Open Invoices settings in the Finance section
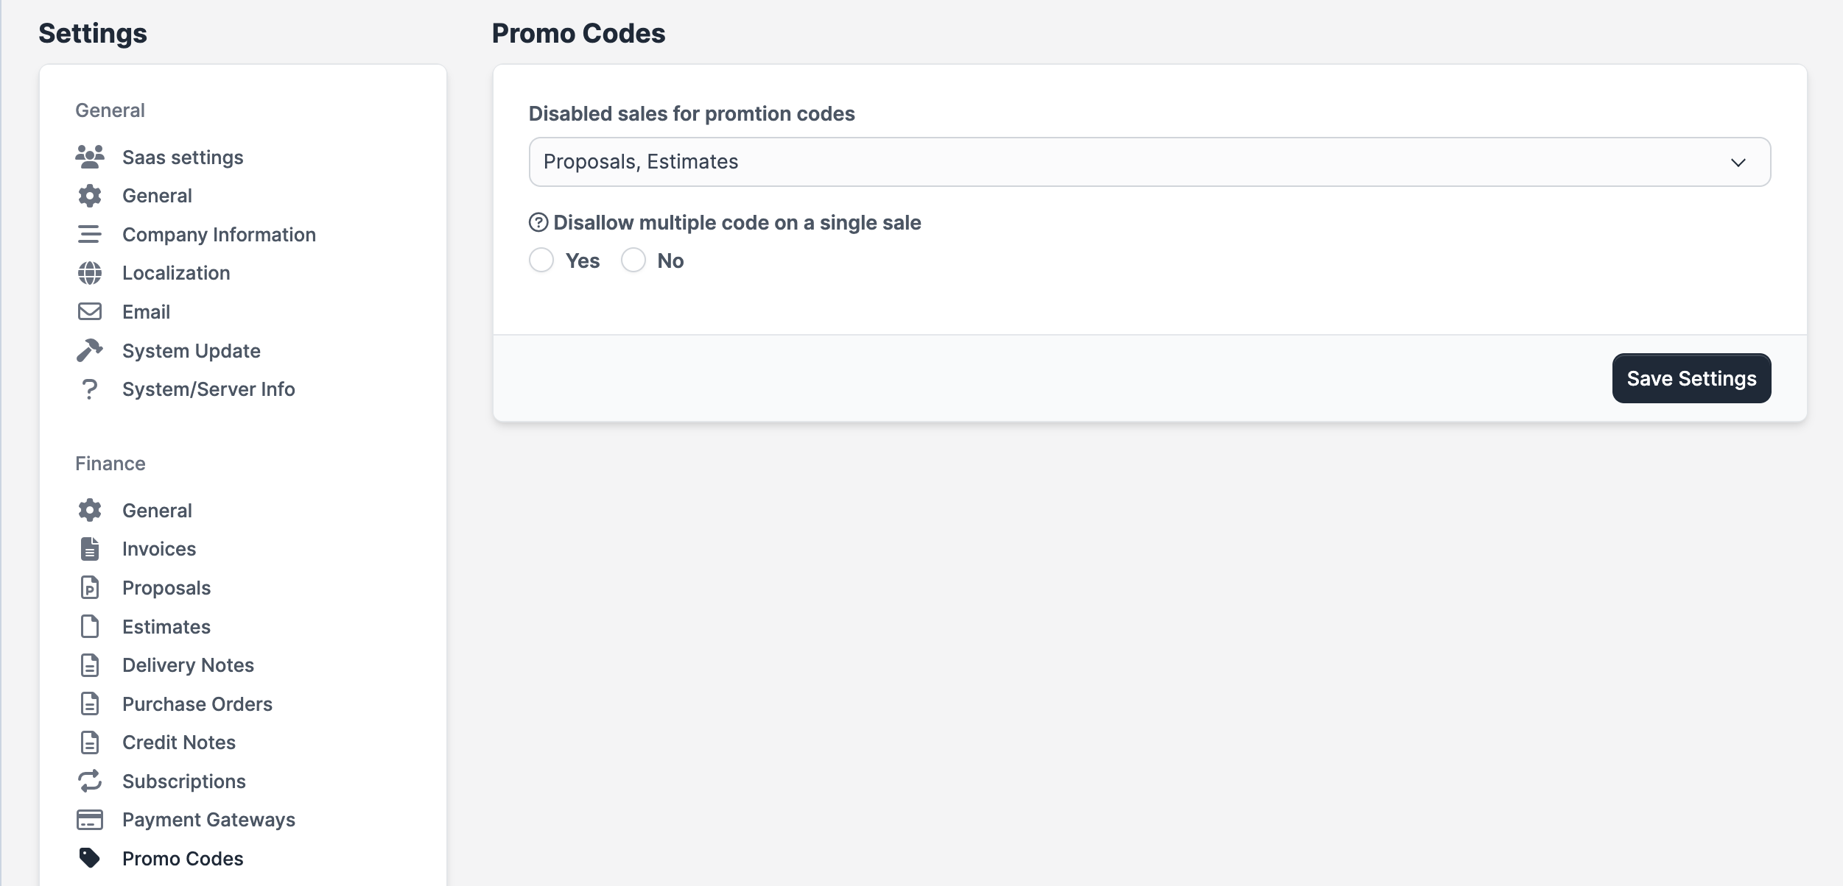Screen dimensions: 1843x886 [x=159, y=548]
